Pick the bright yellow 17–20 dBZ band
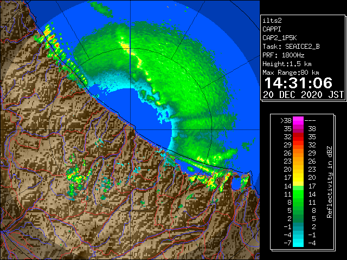The image size is (347, 260). tap(298, 178)
